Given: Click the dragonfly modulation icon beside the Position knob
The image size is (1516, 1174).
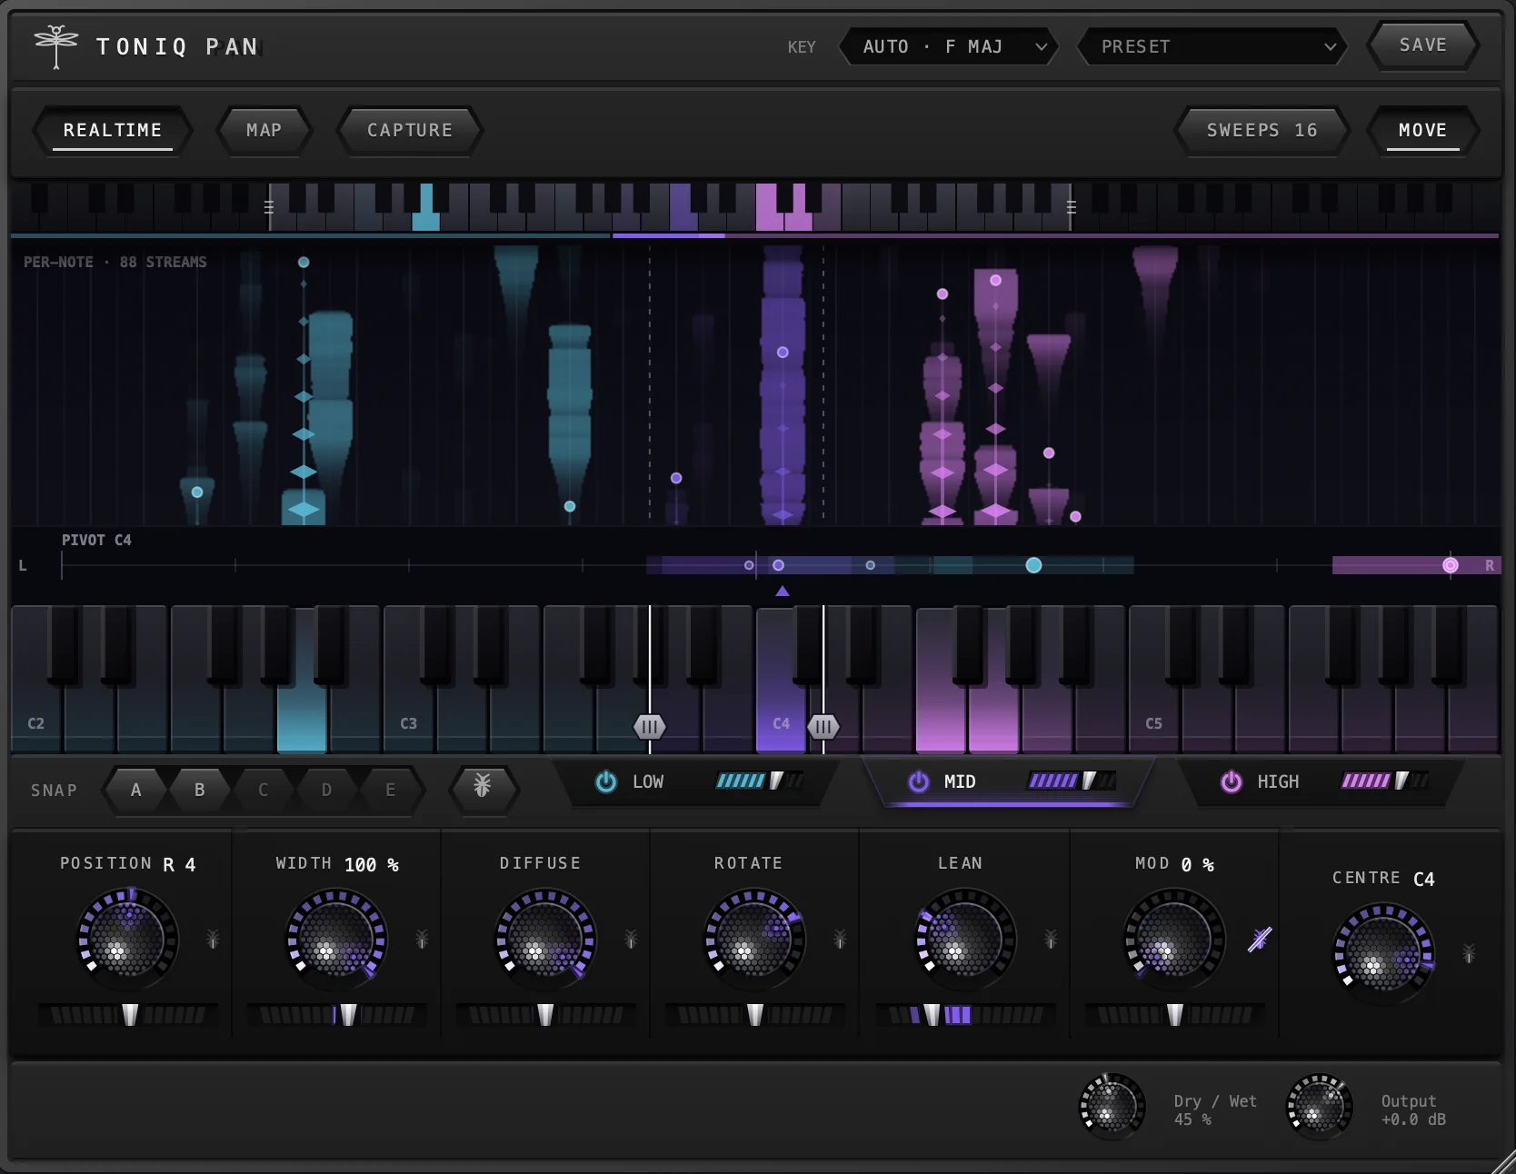Looking at the screenshot, I should click(213, 939).
